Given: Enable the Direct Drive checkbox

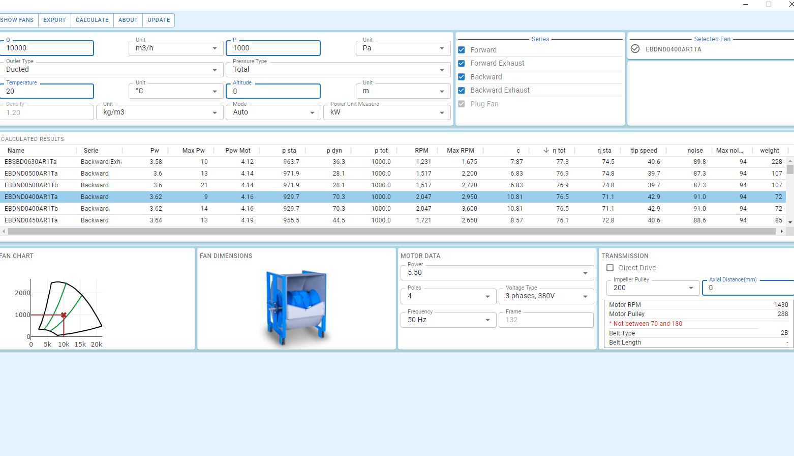Looking at the screenshot, I should 610,268.
